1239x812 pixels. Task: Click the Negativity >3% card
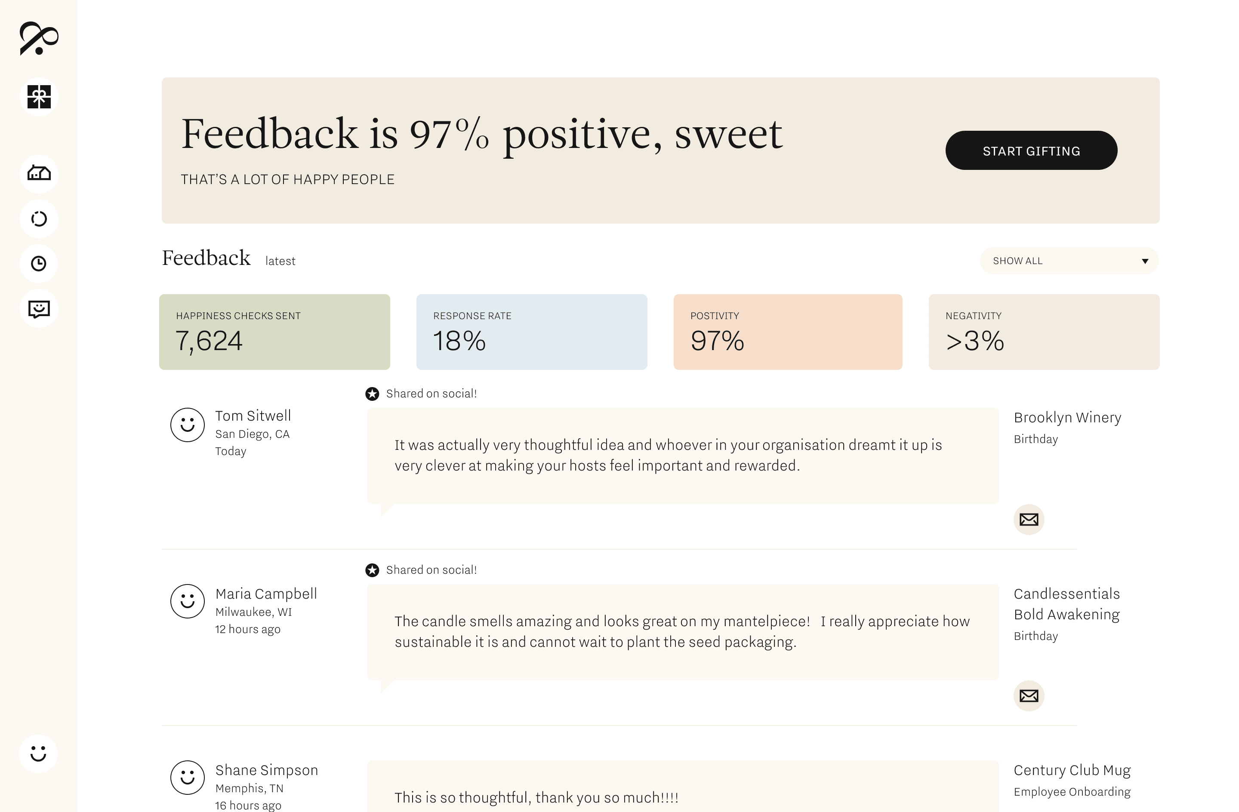tap(1044, 332)
